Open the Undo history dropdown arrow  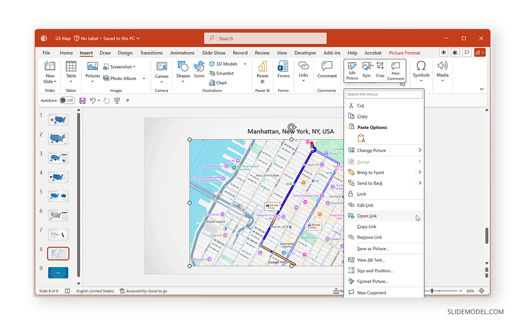[x=99, y=101]
